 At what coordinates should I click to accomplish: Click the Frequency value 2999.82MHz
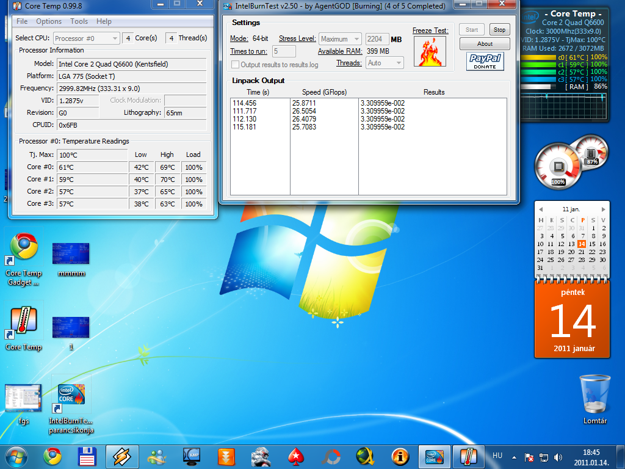click(x=132, y=88)
